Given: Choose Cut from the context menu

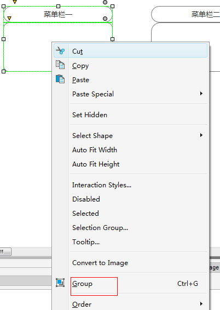Looking at the screenshot, I should pyautogui.click(x=131, y=51).
